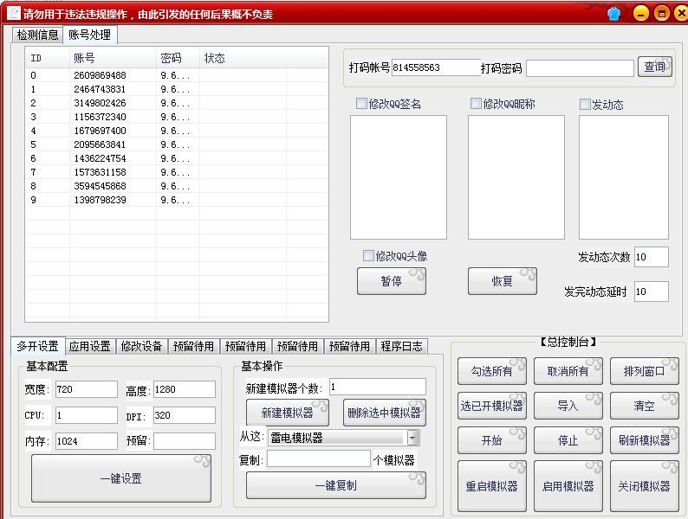Screen dimensions: 688x519
Task: Select account row 1398798239
Action: pyautogui.click(x=177, y=200)
